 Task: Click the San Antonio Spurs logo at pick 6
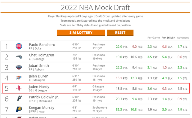click(x=19, y=98)
